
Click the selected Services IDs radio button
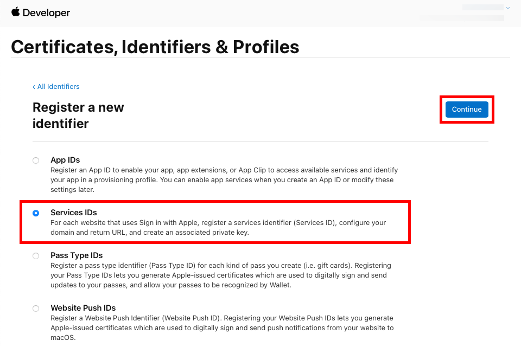(x=36, y=213)
